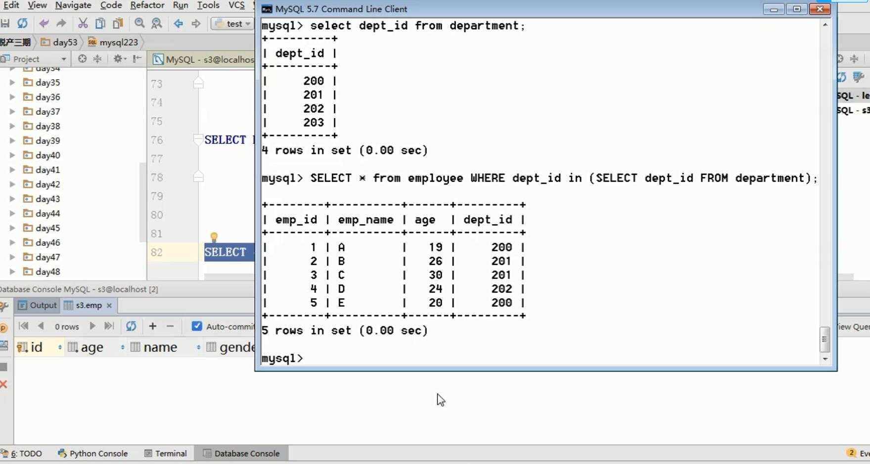Go to last page of rows
The image size is (870, 464).
click(x=109, y=326)
